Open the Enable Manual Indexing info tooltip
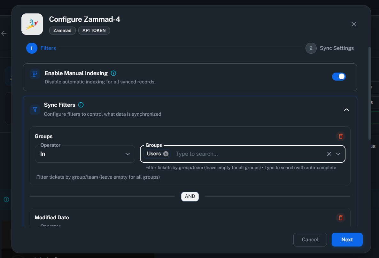This screenshot has height=258, width=379. pos(113,73)
